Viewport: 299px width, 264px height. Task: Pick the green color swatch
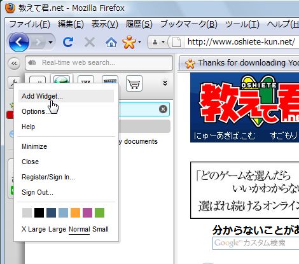(99, 212)
